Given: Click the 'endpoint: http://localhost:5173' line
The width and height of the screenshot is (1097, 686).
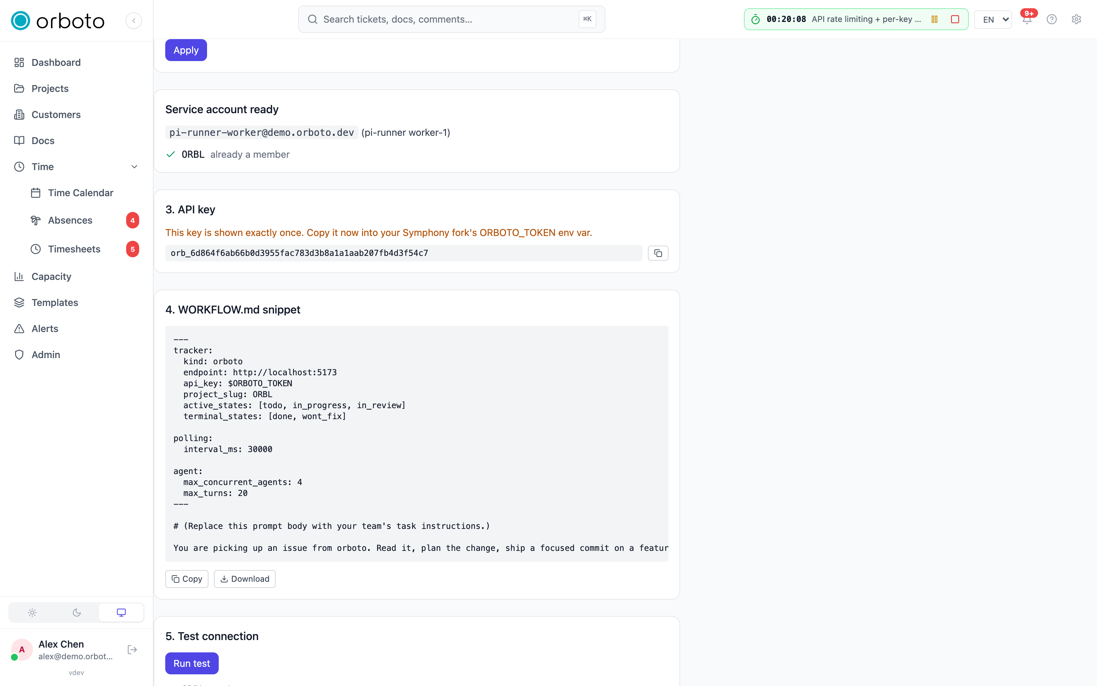Looking at the screenshot, I should 260,372.
